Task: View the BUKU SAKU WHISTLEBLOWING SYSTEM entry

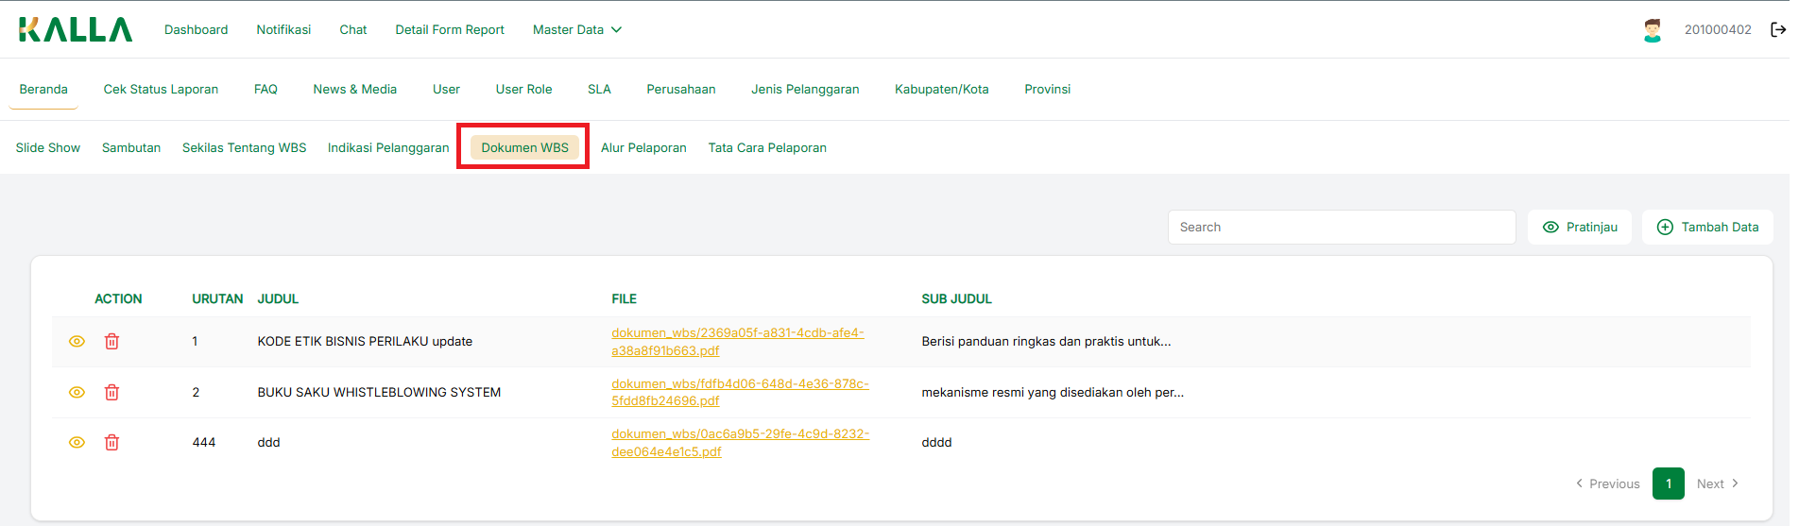Action: click(x=77, y=392)
